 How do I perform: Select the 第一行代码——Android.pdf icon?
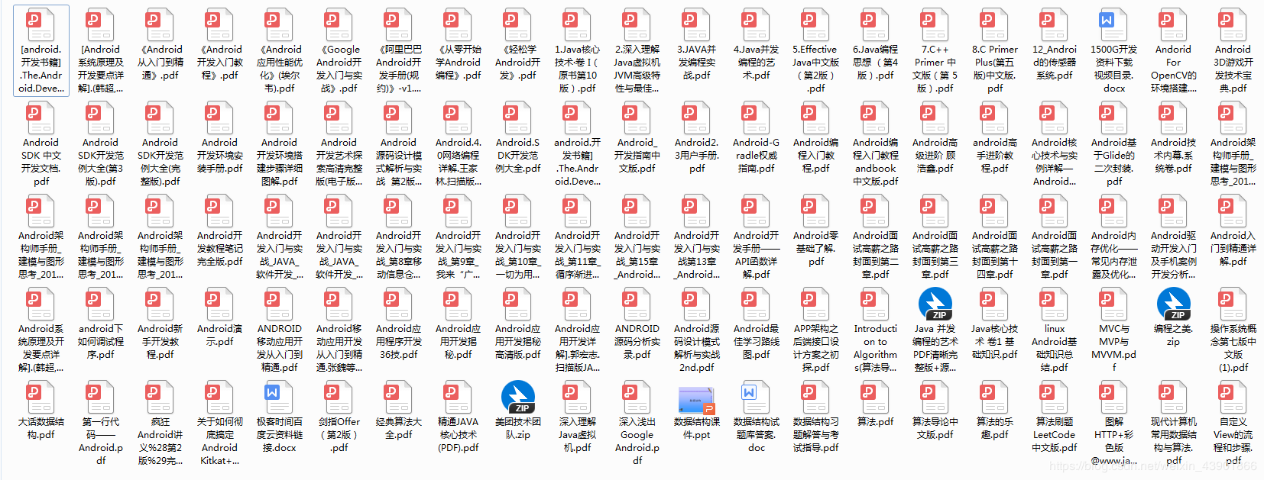click(101, 397)
